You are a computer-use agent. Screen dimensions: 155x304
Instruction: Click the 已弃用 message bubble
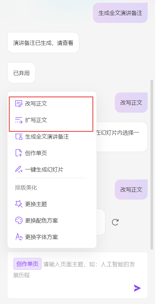coord(21,73)
